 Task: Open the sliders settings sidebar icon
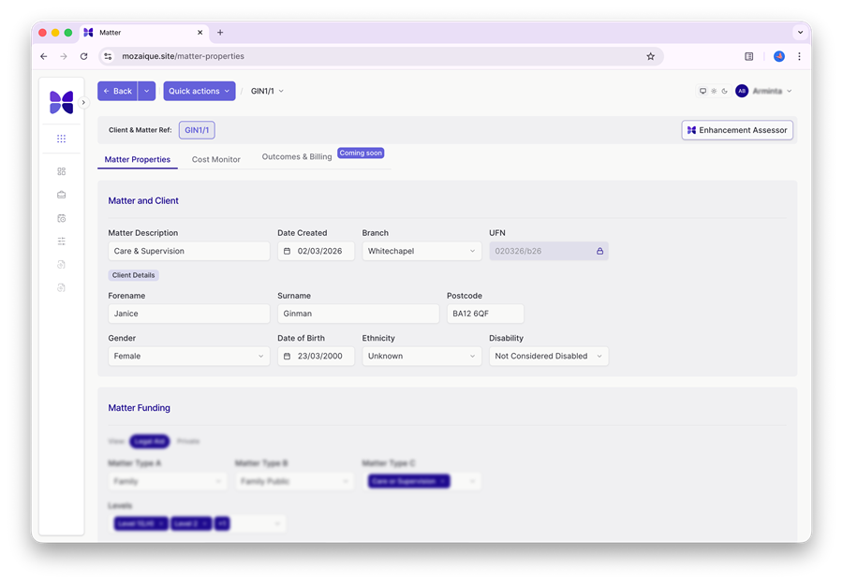62,241
